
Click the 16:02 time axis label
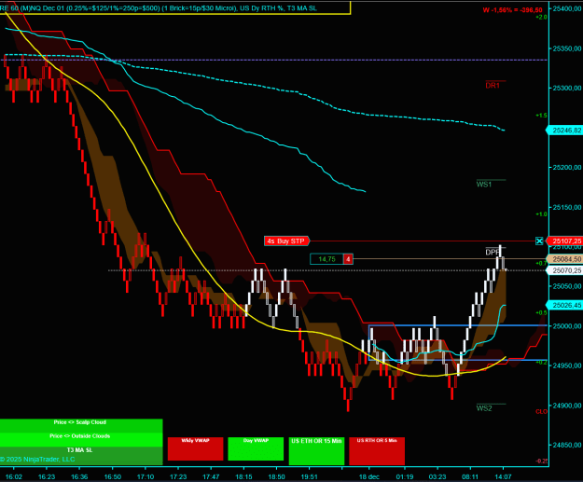(14, 476)
